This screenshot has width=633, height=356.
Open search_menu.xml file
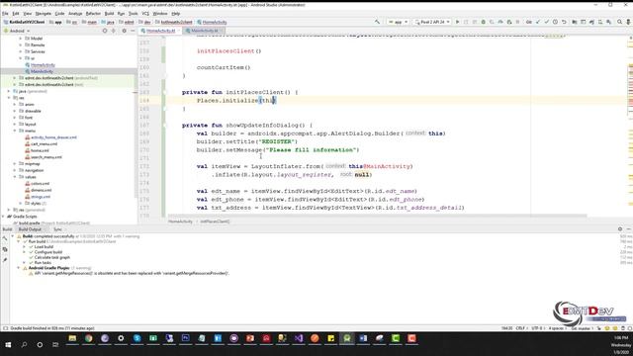(46, 157)
